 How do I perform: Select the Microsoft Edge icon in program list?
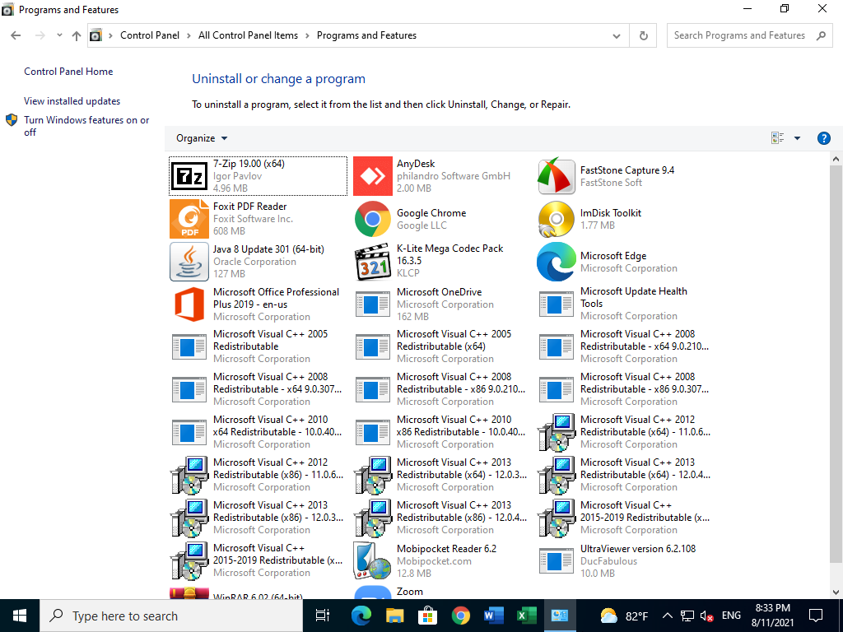coord(556,262)
